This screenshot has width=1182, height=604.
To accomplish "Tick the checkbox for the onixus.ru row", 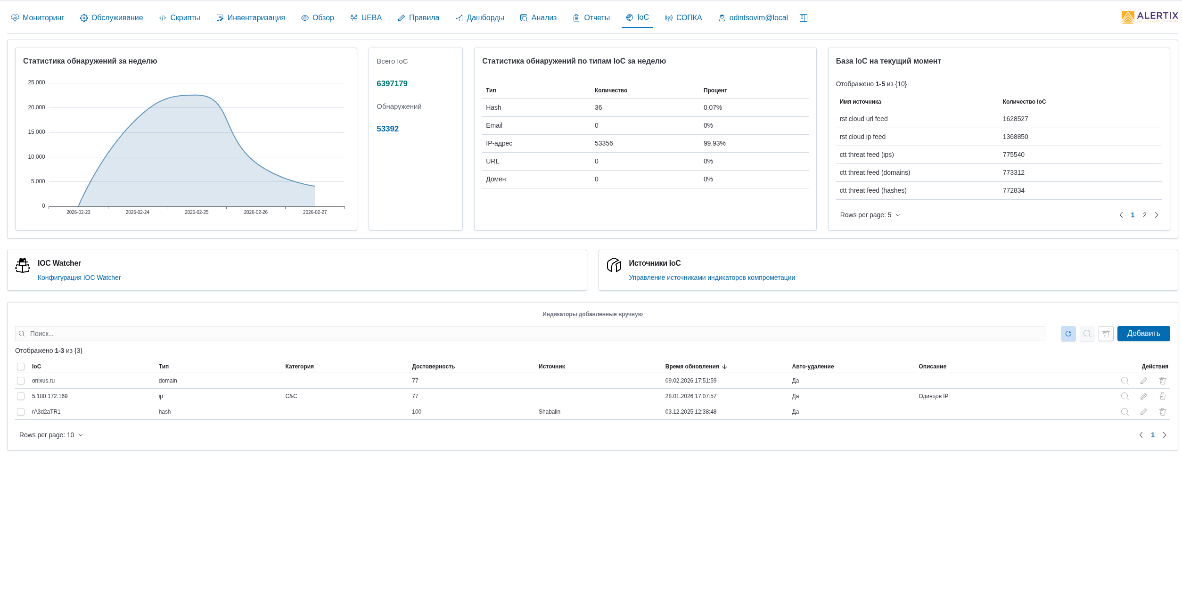I will pyautogui.click(x=21, y=381).
